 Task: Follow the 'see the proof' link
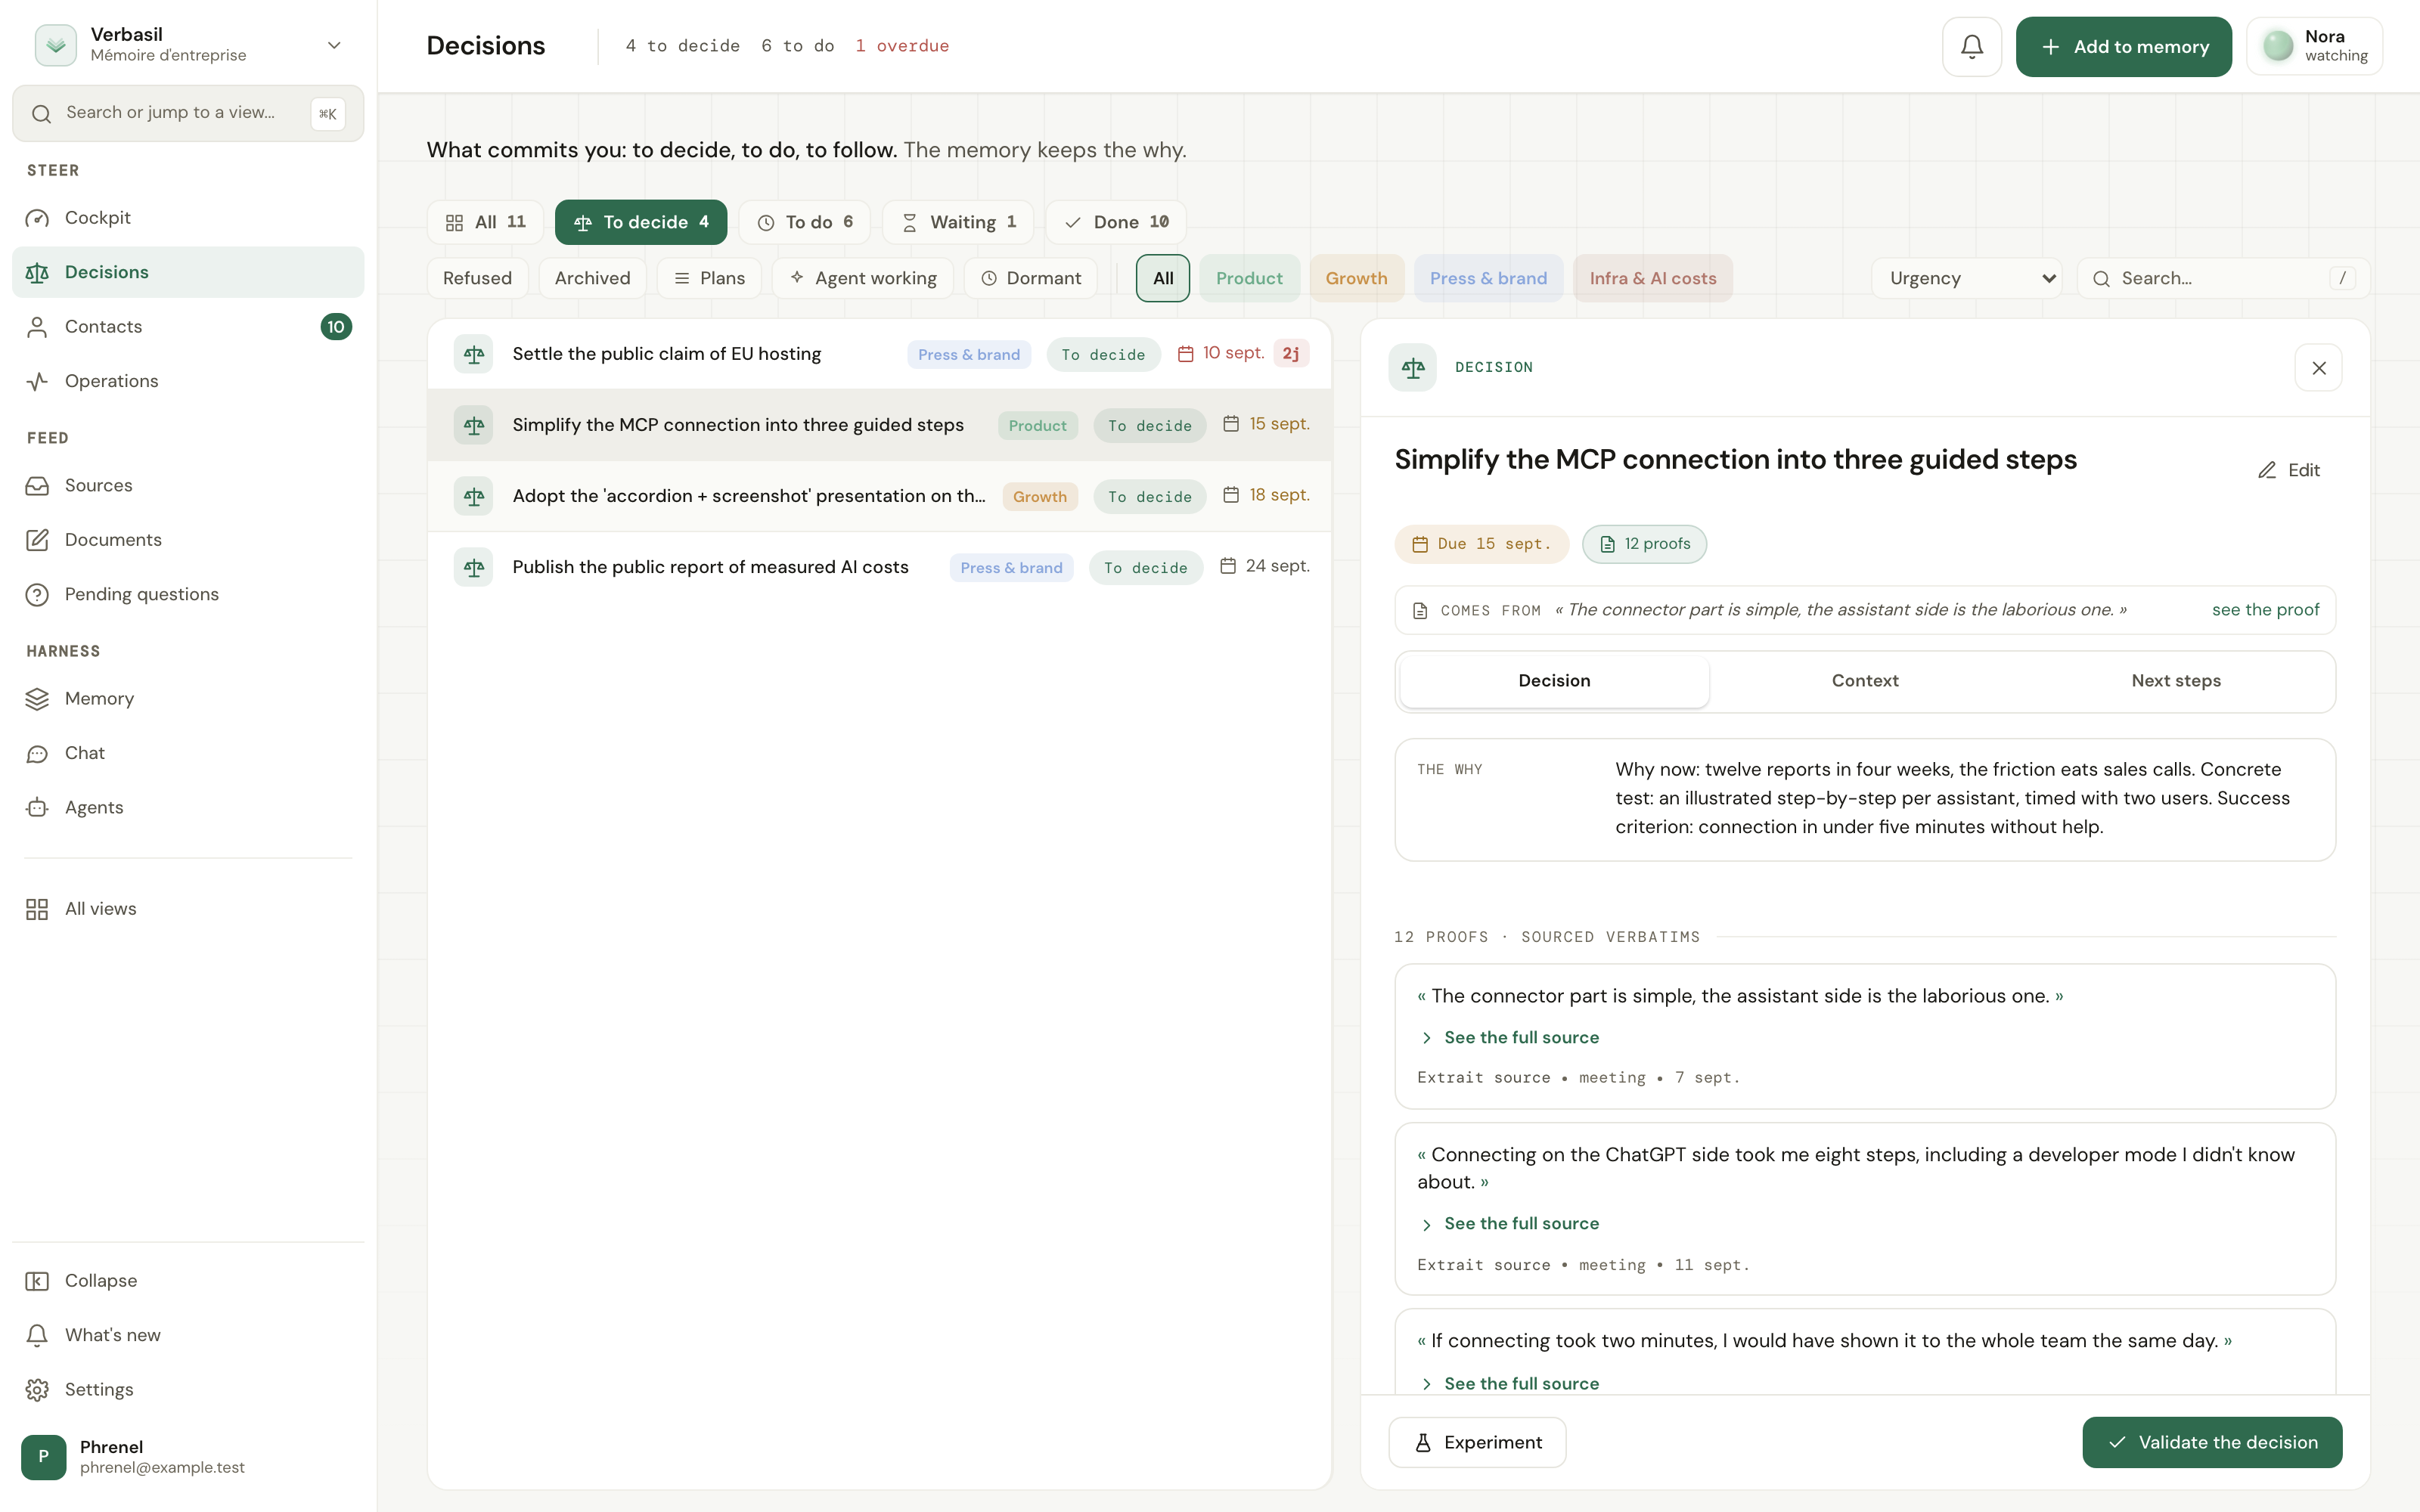pyautogui.click(x=2265, y=610)
